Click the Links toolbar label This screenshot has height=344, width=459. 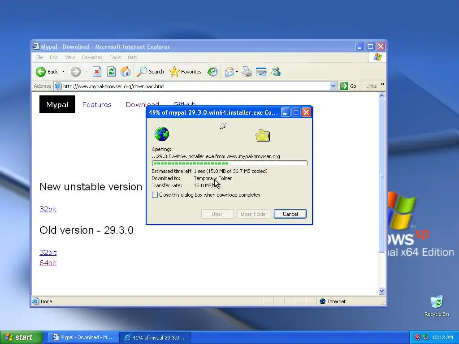point(371,86)
